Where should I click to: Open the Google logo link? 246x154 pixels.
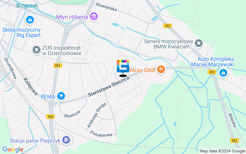(13, 149)
